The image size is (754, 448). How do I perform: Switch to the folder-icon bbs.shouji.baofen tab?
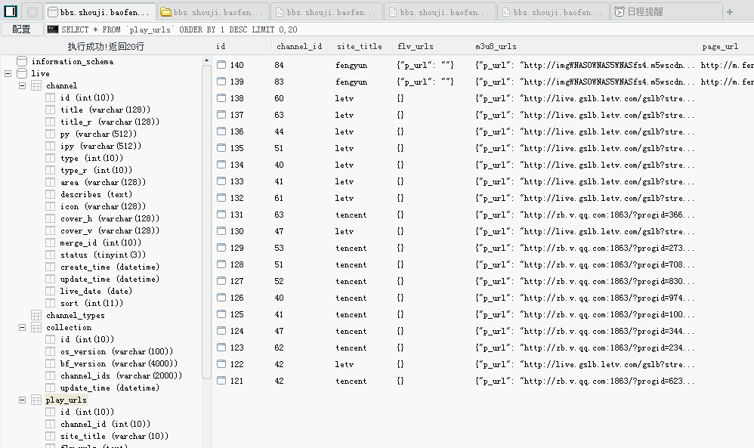coord(212,12)
